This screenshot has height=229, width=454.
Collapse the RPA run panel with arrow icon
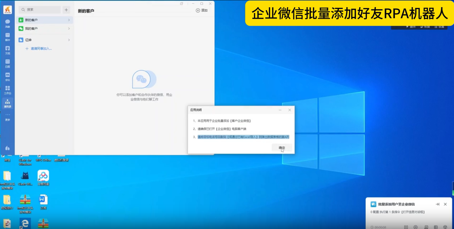pos(437,204)
